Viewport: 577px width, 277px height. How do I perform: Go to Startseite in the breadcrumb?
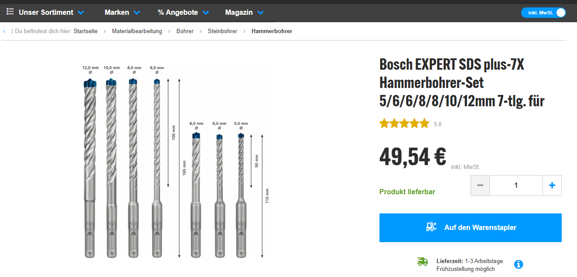(85, 31)
